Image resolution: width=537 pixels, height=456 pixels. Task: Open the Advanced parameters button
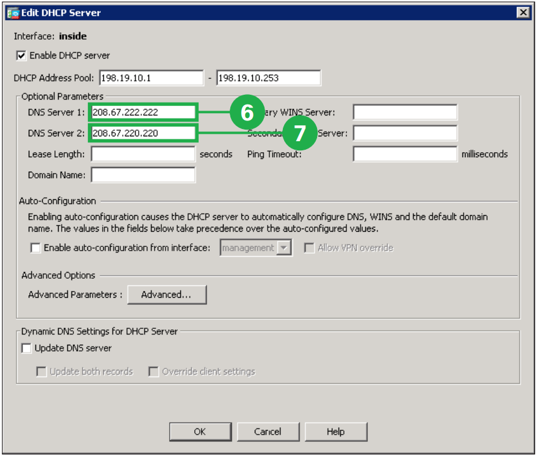(166, 295)
